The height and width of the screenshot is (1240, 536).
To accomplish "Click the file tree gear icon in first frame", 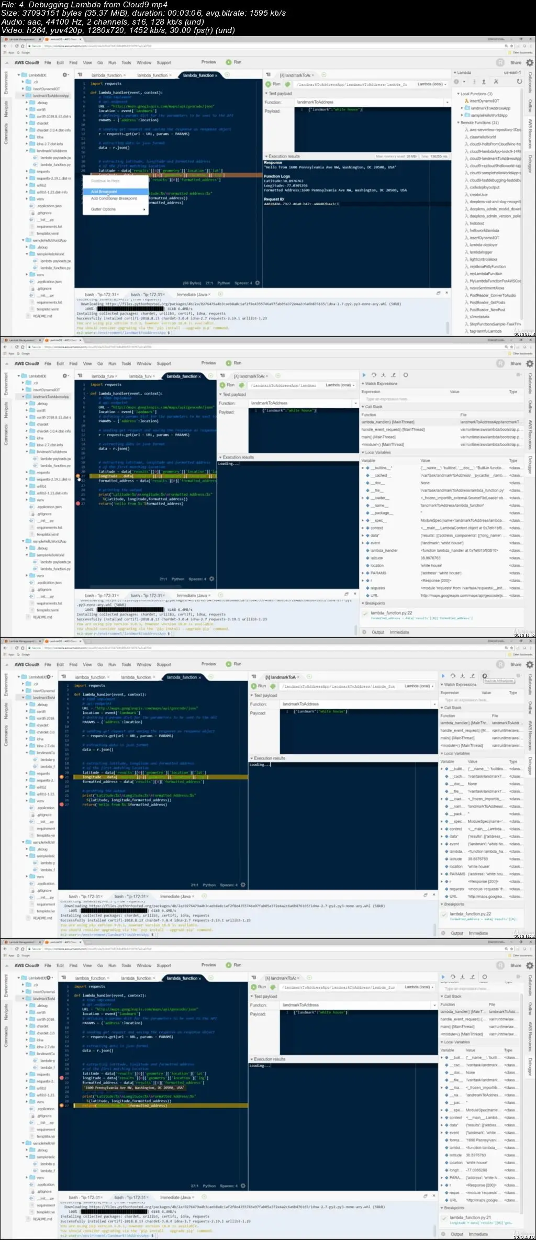I will pos(64,75).
